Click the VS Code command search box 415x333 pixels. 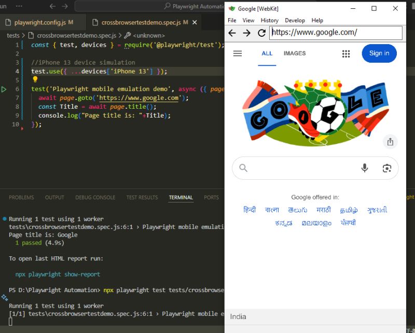coord(149,6)
